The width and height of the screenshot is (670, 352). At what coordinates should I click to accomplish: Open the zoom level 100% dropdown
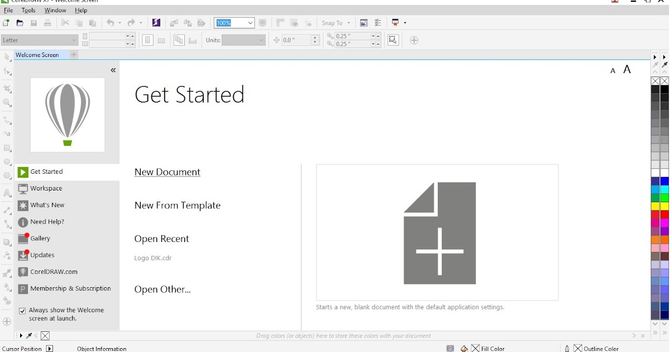pyautogui.click(x=250, y=23)
